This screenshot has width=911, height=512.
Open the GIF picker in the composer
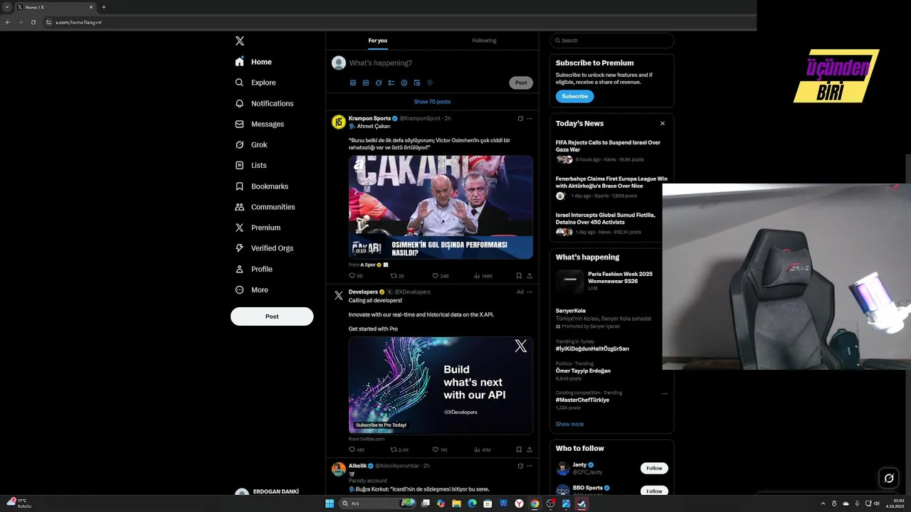tap(366, 82)
